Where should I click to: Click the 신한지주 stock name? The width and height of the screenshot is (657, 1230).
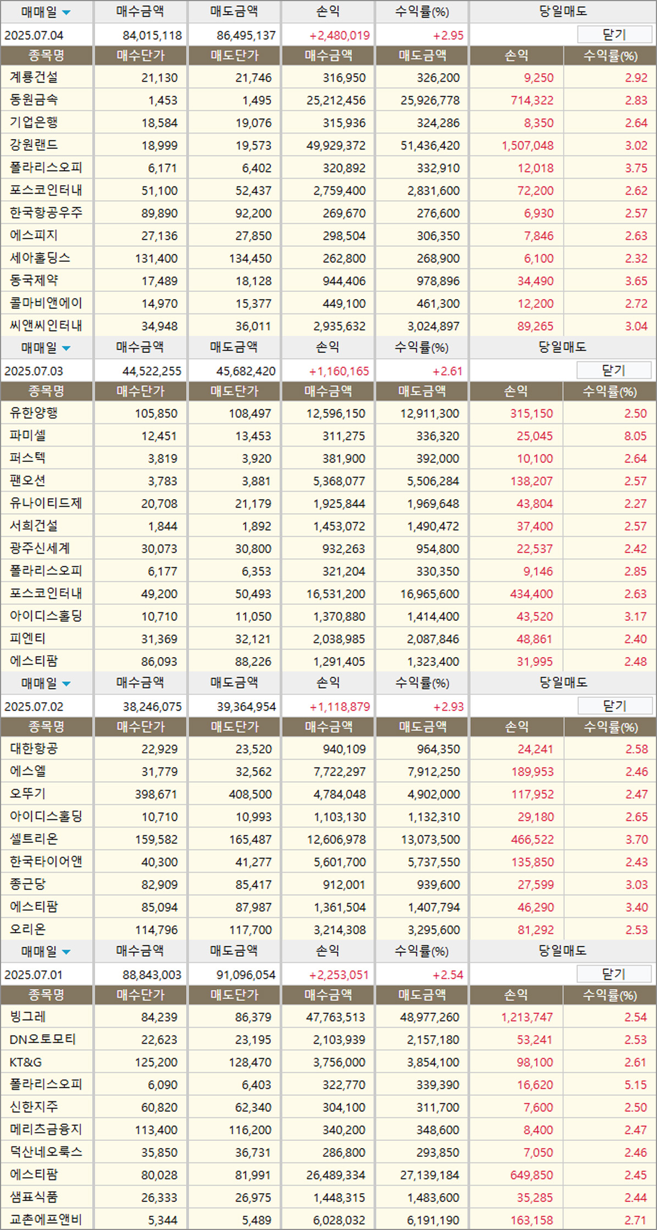tap(34, 1107)
